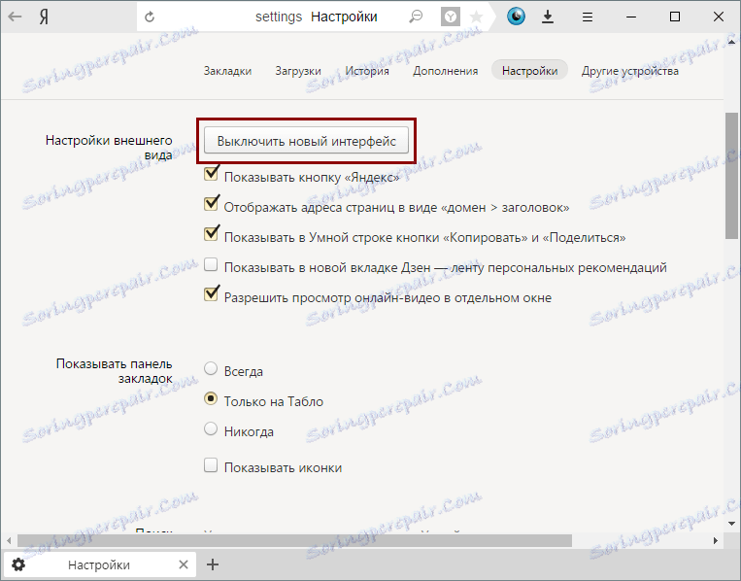Click the Protect Y icon in address bar
The height and width of the screenshot is (581, 741).
click(451, 17)
